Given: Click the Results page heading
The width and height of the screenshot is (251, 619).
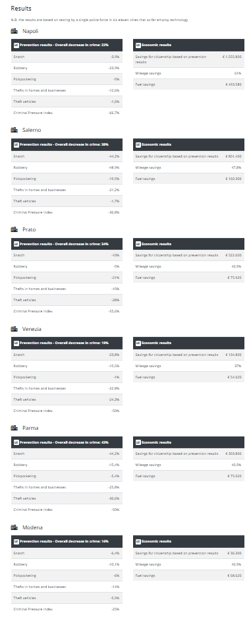Looking at the screenshot, I should 21,9.
